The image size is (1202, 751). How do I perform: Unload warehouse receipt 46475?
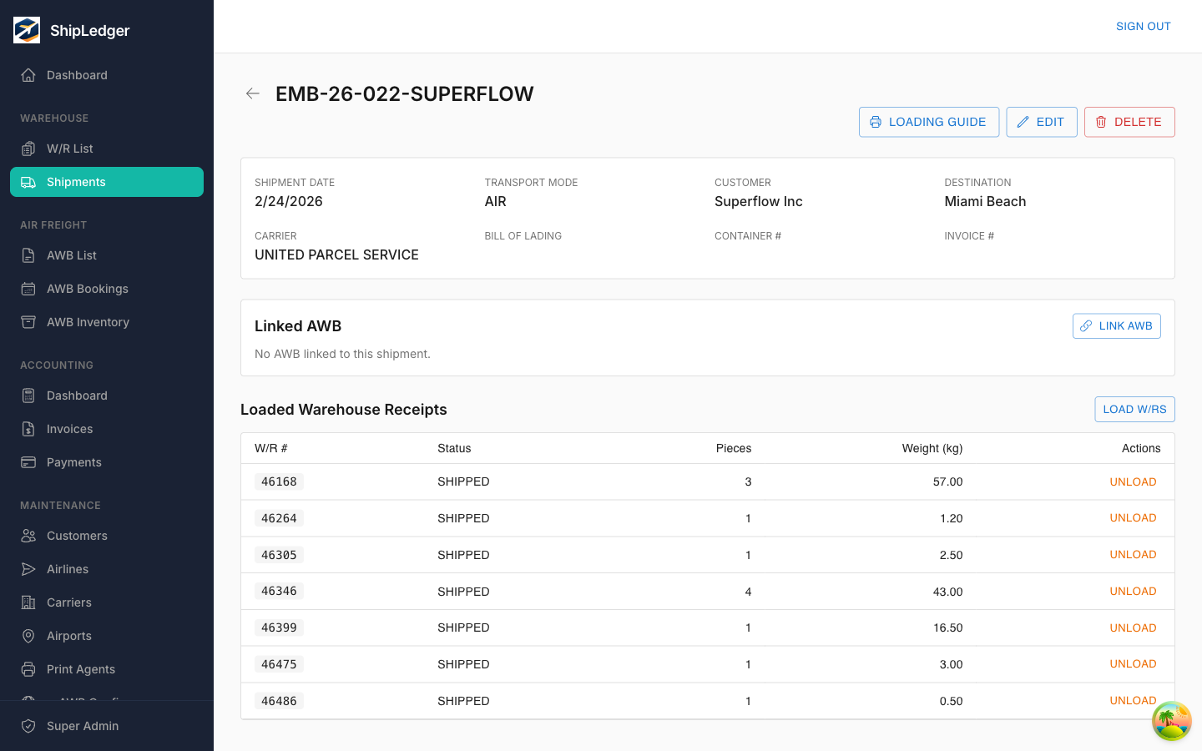(1133, 664)
